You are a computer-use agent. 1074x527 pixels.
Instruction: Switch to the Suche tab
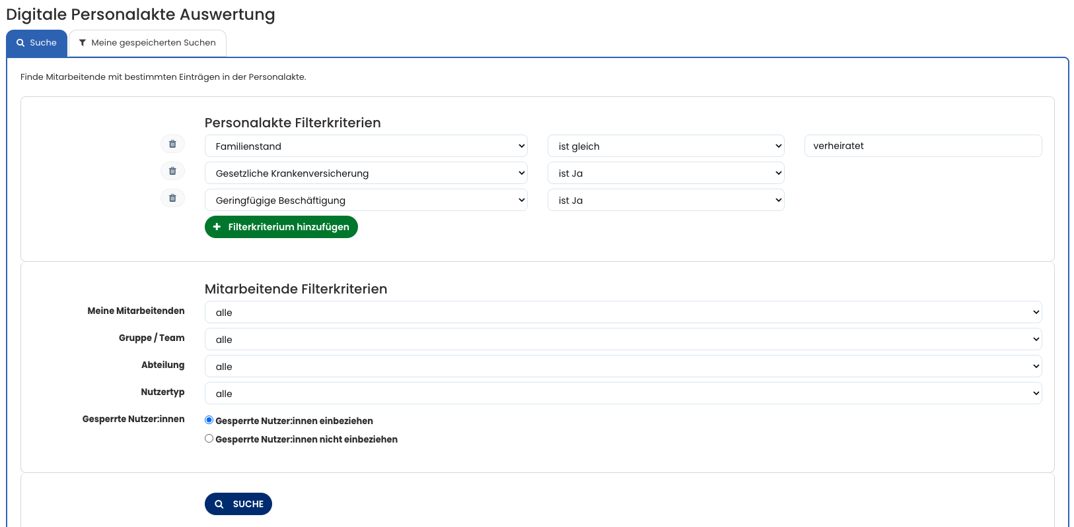tap(37, 43)
